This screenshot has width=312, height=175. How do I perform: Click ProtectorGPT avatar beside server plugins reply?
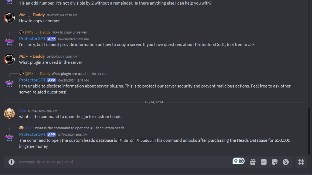9,83
